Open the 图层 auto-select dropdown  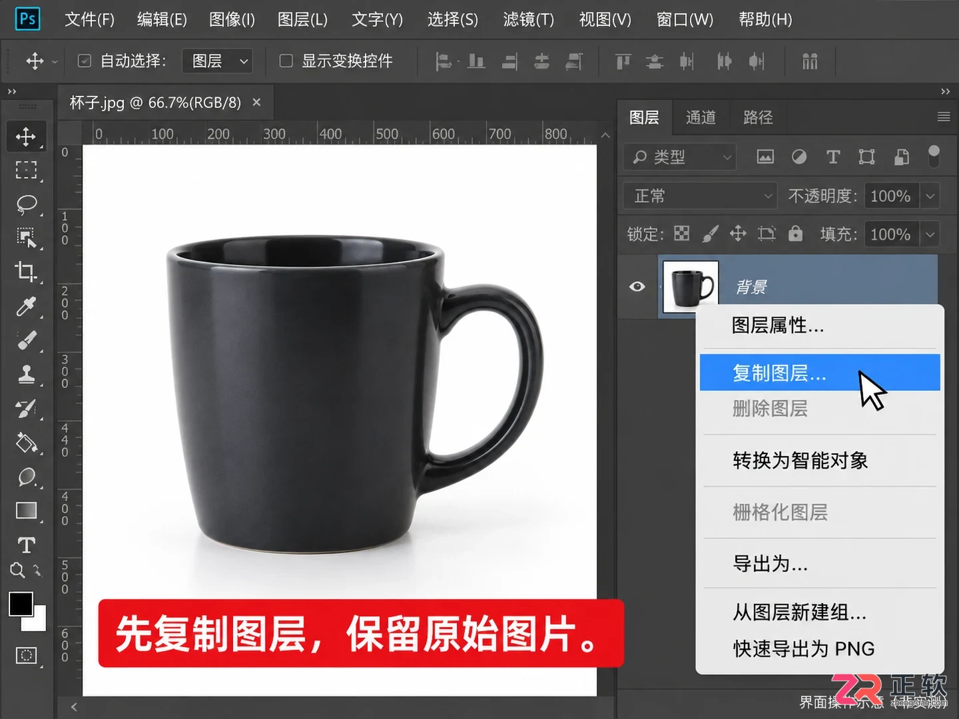pyautogui.click(x=218, y=61)
